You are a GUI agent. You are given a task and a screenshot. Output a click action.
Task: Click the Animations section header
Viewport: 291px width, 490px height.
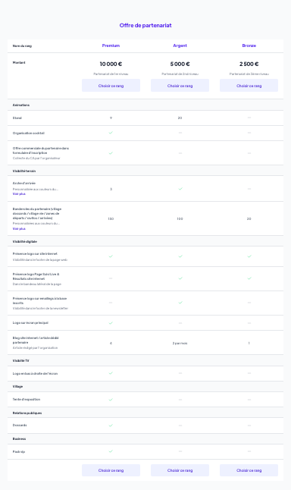coord(21,105)
